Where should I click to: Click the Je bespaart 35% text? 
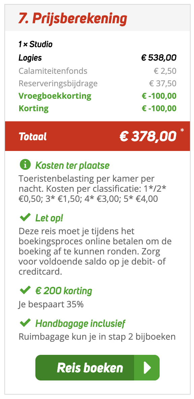(51, 304)
